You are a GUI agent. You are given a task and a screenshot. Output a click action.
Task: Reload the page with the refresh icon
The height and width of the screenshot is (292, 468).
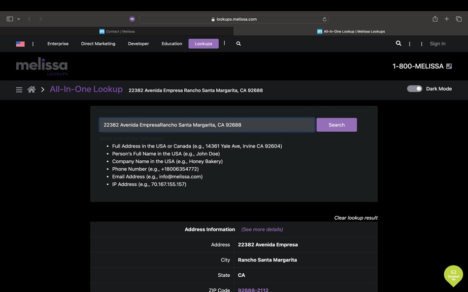tap(325, 19)
